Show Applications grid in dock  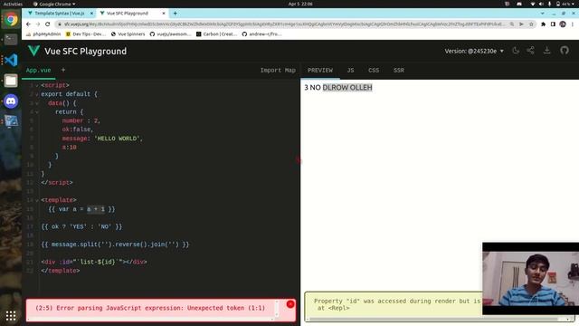point(11,316)
